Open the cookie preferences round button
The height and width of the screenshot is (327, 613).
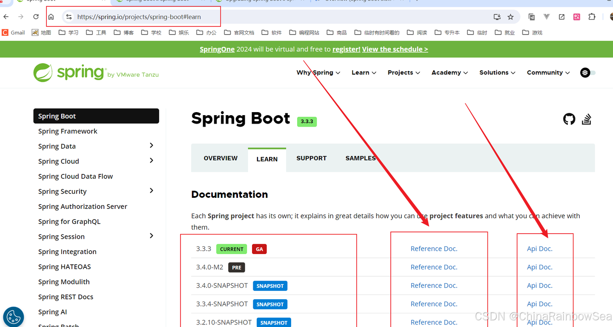14,317
